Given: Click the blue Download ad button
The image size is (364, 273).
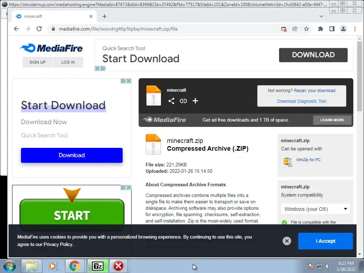Looking at the screenshot, I should pos(72,155).
